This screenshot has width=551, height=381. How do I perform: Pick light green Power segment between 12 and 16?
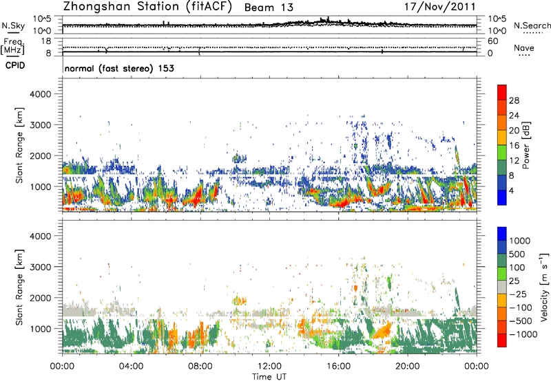coord(502,152)
